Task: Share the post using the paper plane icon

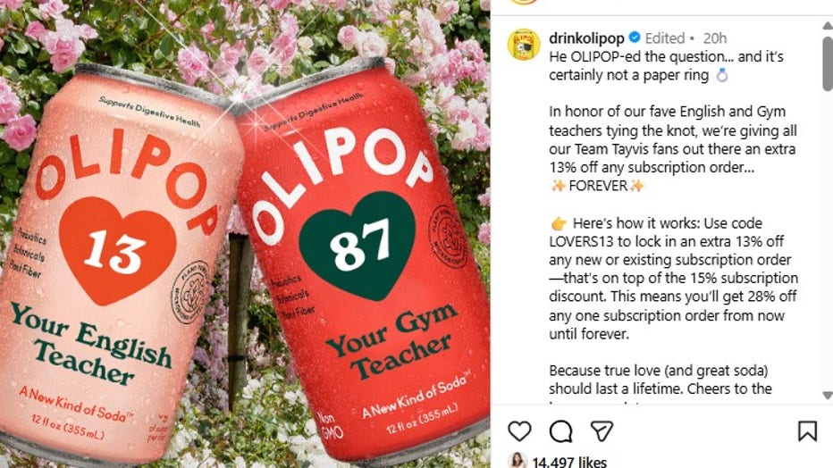Action: [602, 430]
